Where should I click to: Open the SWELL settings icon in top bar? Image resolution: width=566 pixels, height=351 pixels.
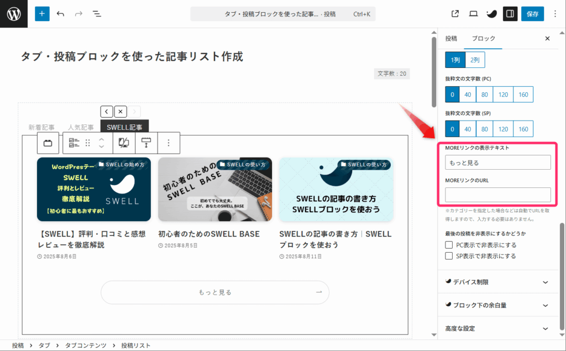(x=491, y=14)
